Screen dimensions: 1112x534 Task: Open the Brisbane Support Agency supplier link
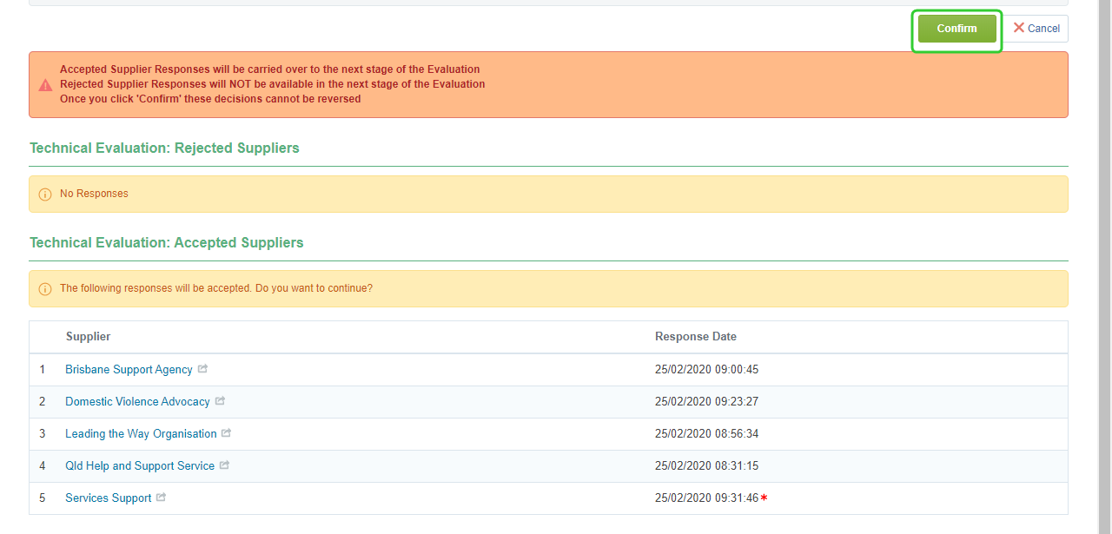click(129, 370)
